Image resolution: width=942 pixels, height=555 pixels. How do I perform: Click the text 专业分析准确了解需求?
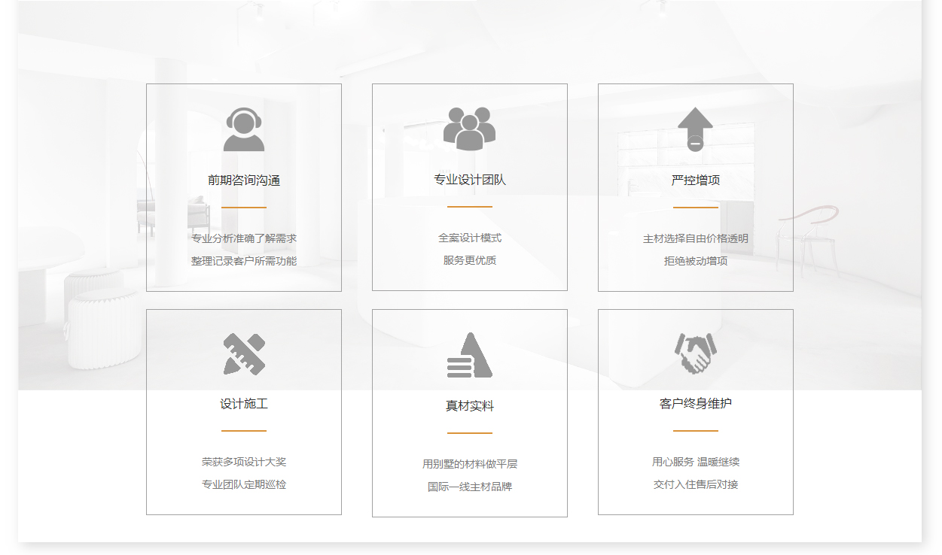point(244,238)
